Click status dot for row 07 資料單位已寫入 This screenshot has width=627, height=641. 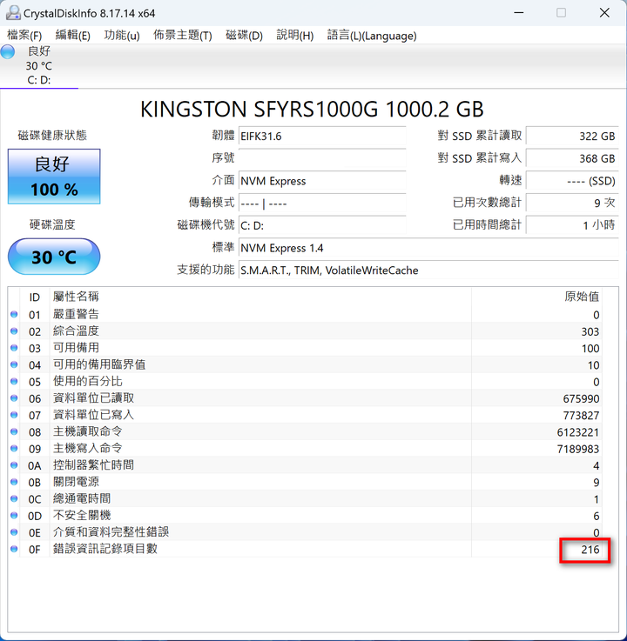click(14, 415)
